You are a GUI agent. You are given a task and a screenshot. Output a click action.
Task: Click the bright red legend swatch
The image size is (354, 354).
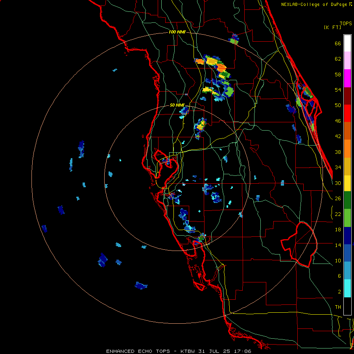tap(347, 113)
